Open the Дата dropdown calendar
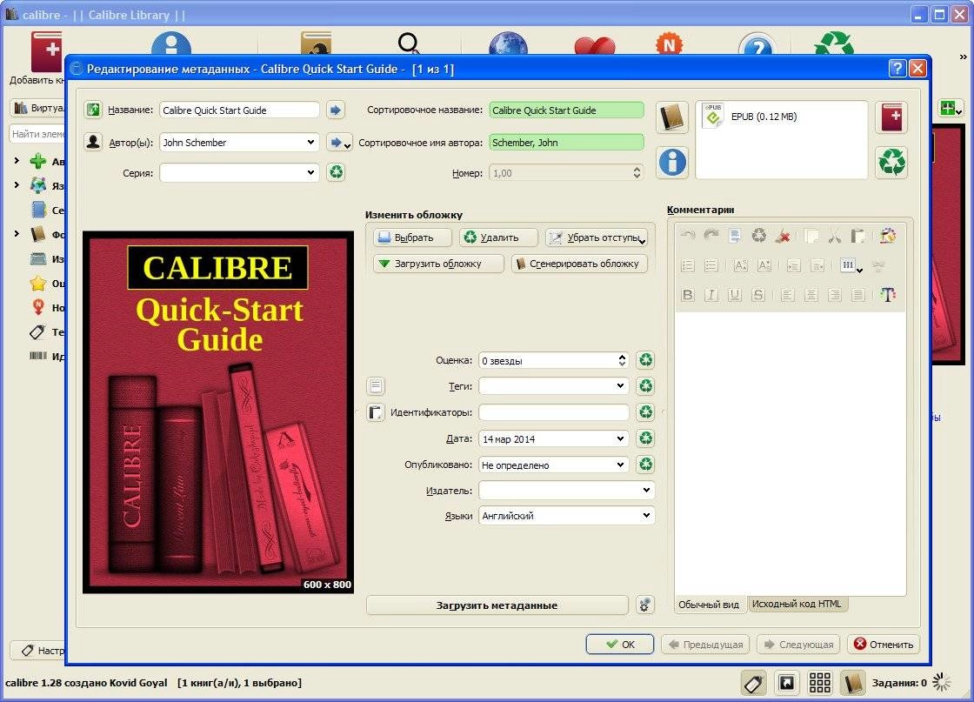 (620, 438)
